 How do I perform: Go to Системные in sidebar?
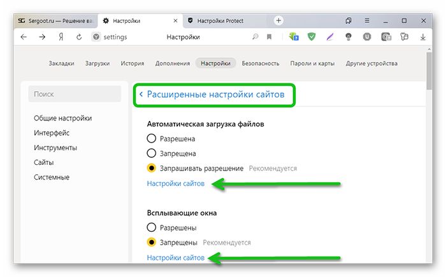52,177
